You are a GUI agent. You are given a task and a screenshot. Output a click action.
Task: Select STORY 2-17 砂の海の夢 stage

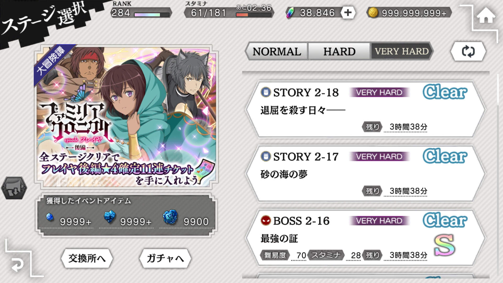coord(365,173)
